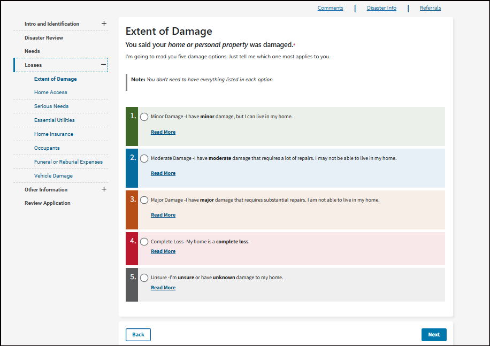Expand the Intro and Identification section
The image size is (490, 346).
104,24
